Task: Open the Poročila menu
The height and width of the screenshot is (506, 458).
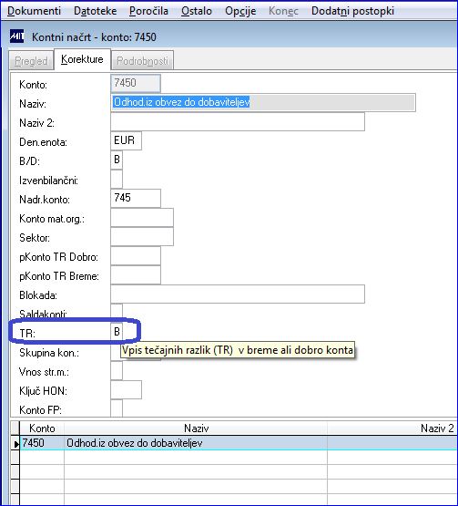Action: tap(148, 11)
